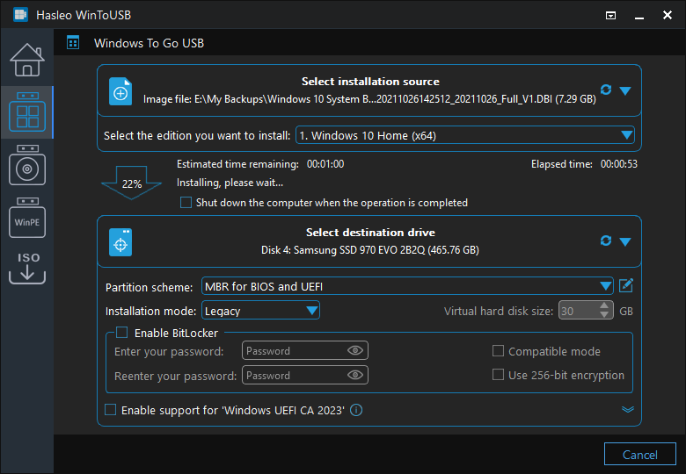Cancel the installation
Screen dimensions: 686x474
639,455
